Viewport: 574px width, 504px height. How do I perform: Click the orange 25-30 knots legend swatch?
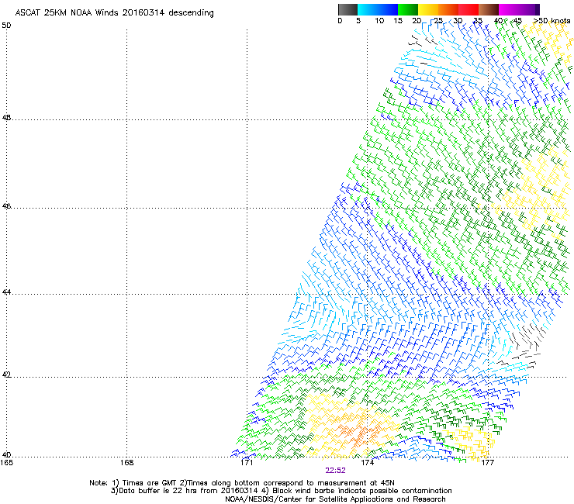(x=448, y=9)
